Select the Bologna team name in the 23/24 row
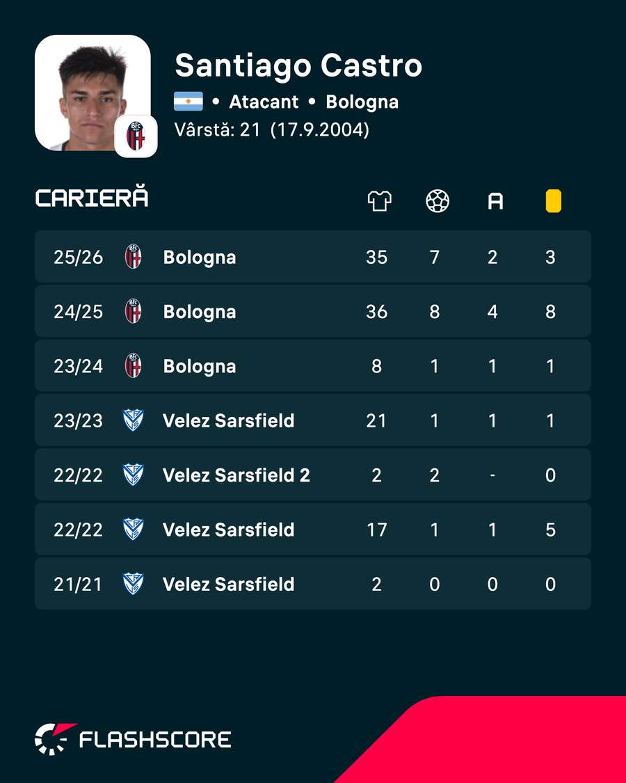 coord(200,366)
